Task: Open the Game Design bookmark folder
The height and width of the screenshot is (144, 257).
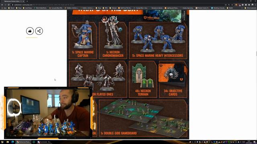Action: pyautogui.click(x=28, y=8)
